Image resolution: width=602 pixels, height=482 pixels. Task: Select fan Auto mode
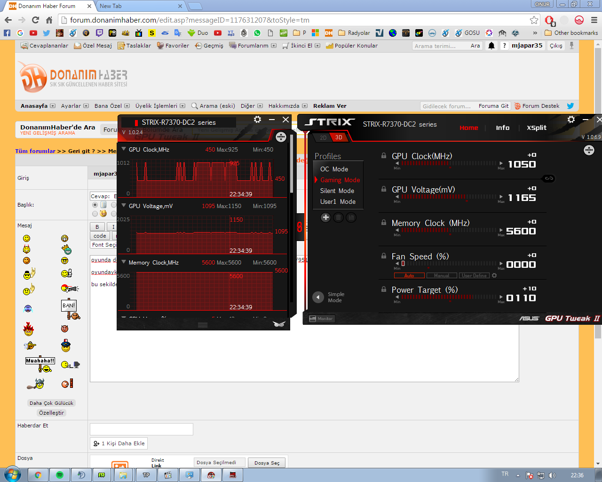coord(409,275)
